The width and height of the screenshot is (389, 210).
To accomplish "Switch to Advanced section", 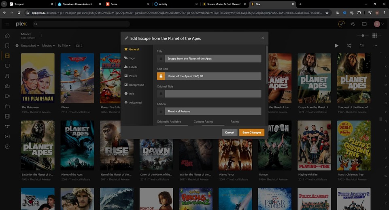I will (x=133, y=103).
